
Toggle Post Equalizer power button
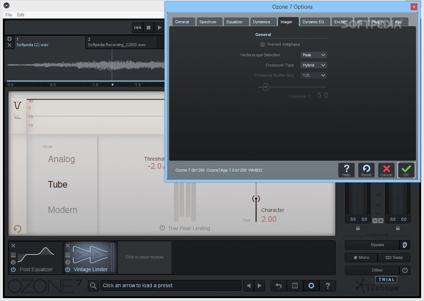click(x=13, y=269)
